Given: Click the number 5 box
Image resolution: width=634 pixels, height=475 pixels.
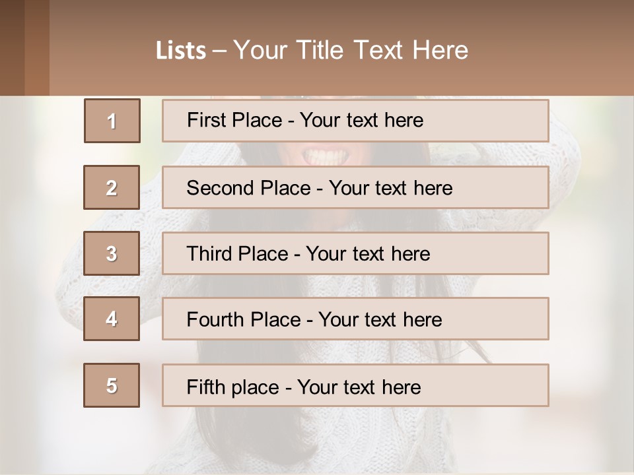Looking at the screenshot, I should (x=112, y=385).
